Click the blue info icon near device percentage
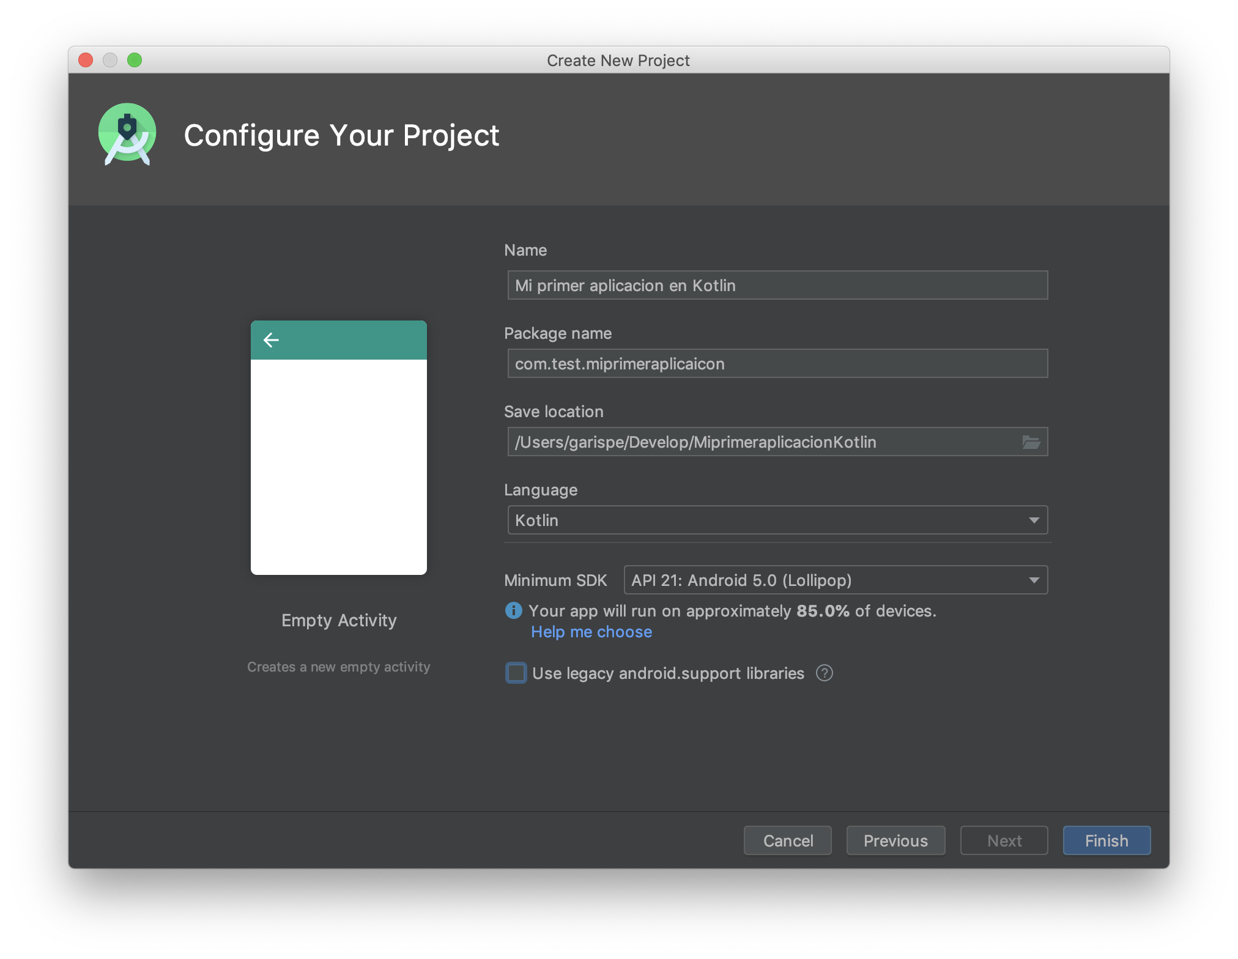 (513, 610)
